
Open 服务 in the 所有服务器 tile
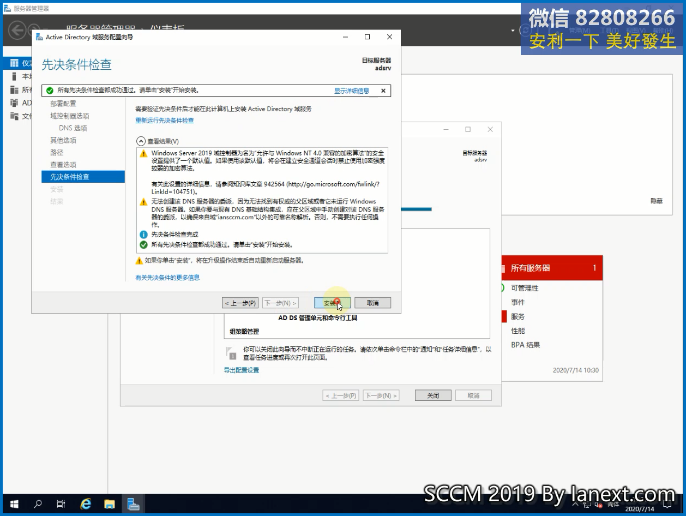pos(518,316)
